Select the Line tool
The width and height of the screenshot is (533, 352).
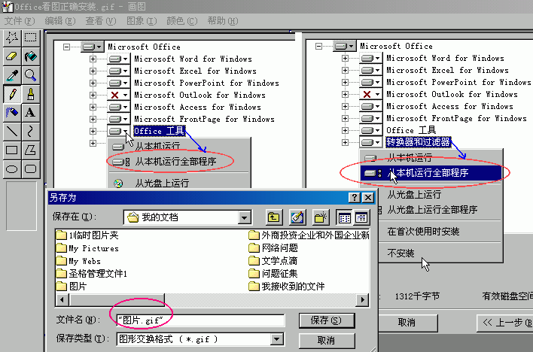click(x=12, y=131)
